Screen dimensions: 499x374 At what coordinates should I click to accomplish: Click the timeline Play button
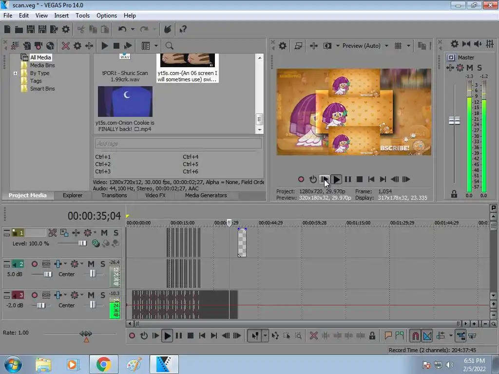click(167, 336)
